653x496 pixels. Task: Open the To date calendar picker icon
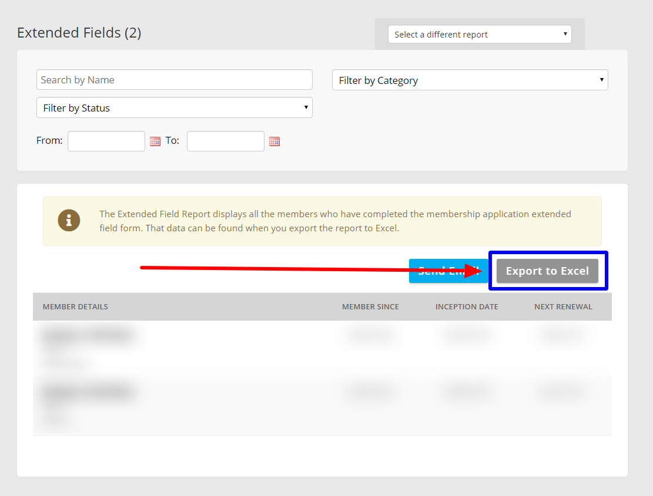pos(274,141)
